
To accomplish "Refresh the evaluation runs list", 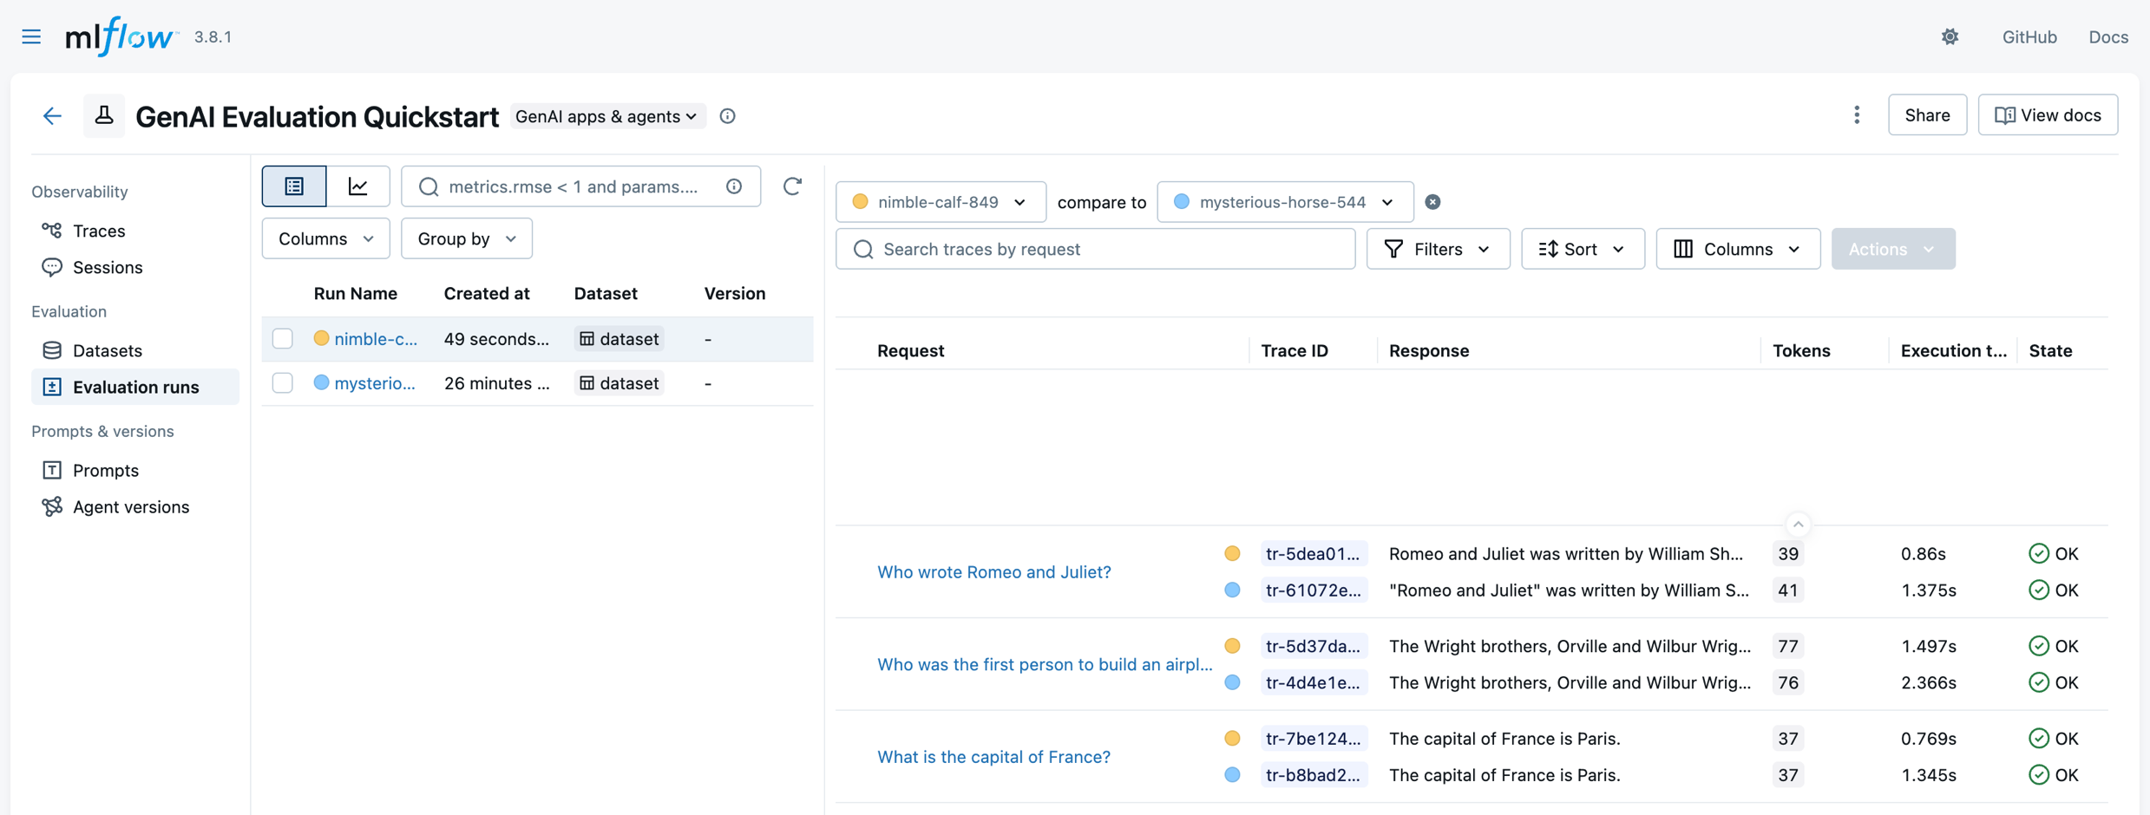I will 792,186.
